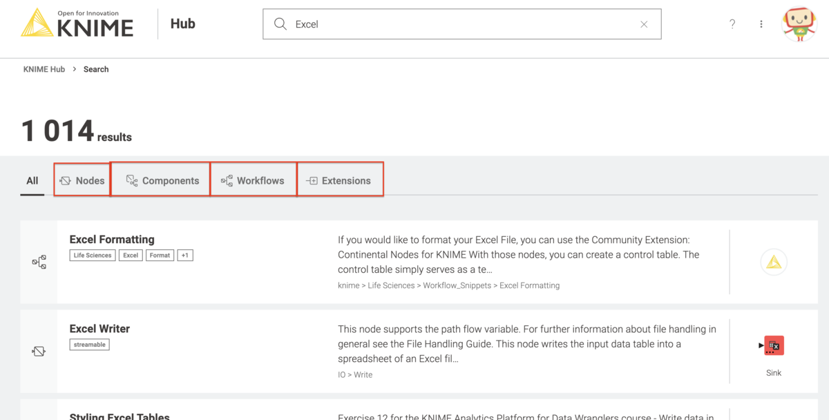The image size is (829, 420).
Task: Click workflow icon beside Excel Formatting
Action: click(39, 262)
